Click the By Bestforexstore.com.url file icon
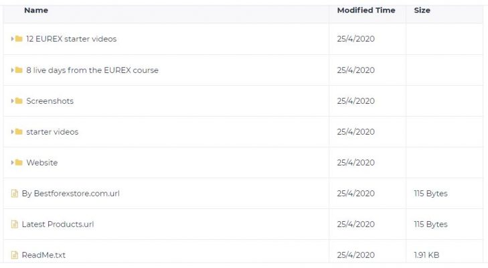488x268 pixels. point(15,193)
